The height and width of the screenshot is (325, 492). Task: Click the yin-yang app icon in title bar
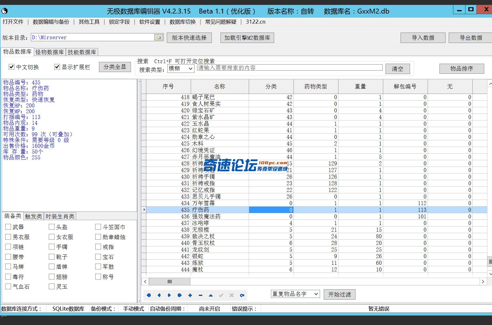click(x=5, y=11)
